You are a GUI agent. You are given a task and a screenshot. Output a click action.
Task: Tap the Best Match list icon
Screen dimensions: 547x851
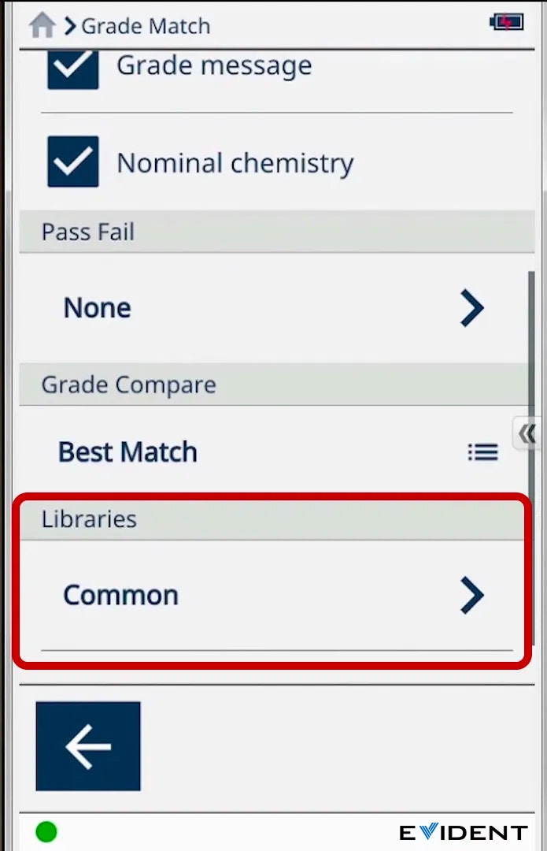pos(482,452)
